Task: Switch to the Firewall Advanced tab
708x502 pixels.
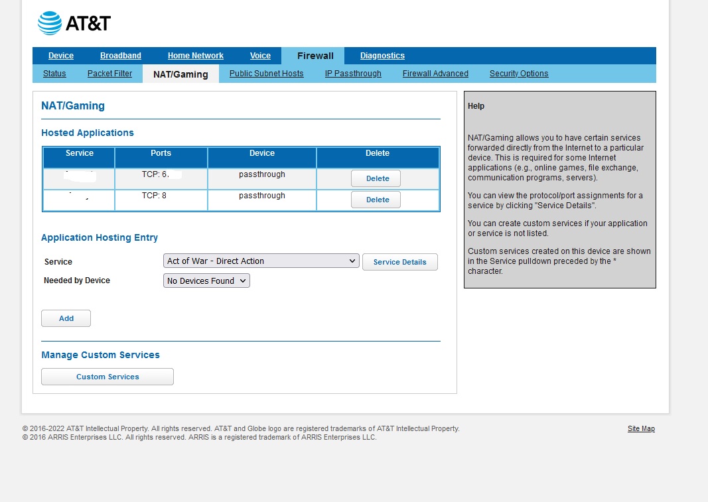Action: [x=435, y=74]
